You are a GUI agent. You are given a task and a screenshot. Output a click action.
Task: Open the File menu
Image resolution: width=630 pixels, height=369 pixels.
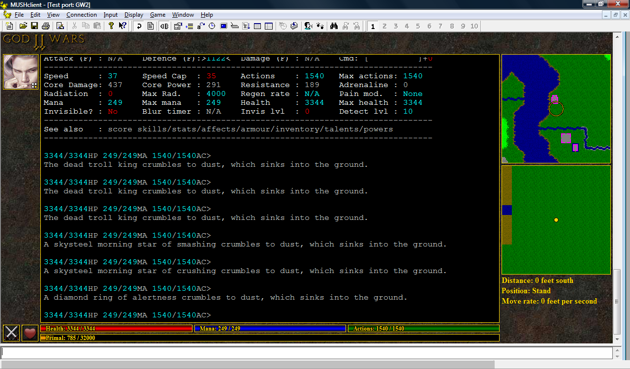pyautogui.click(x=19, y=15)
